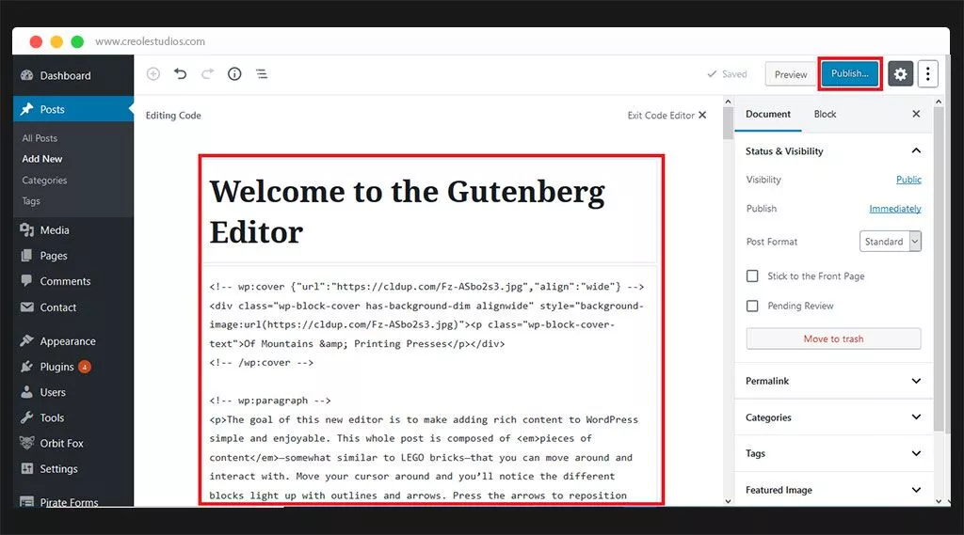Screen dimensions: 964x535
Task: Click the Plugins update count badge
Action: [x=85, y=367]
